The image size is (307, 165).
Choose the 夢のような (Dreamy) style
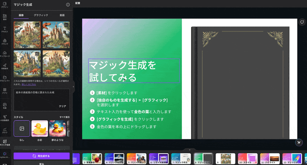tap(57, 129)
